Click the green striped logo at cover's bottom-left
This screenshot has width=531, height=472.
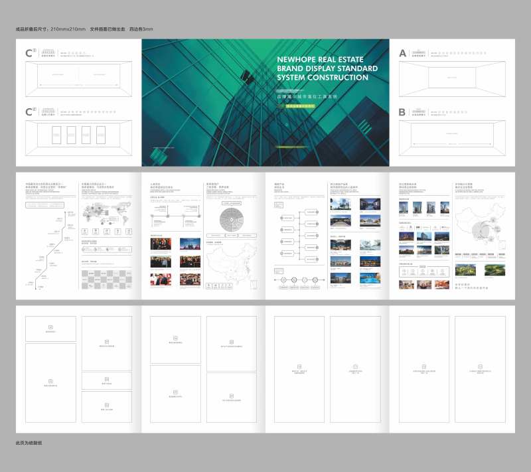coord(158,156)
